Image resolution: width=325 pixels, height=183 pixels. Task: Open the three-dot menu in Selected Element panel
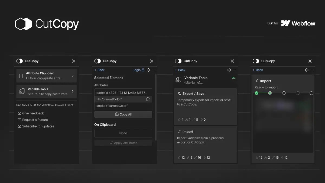154,70
